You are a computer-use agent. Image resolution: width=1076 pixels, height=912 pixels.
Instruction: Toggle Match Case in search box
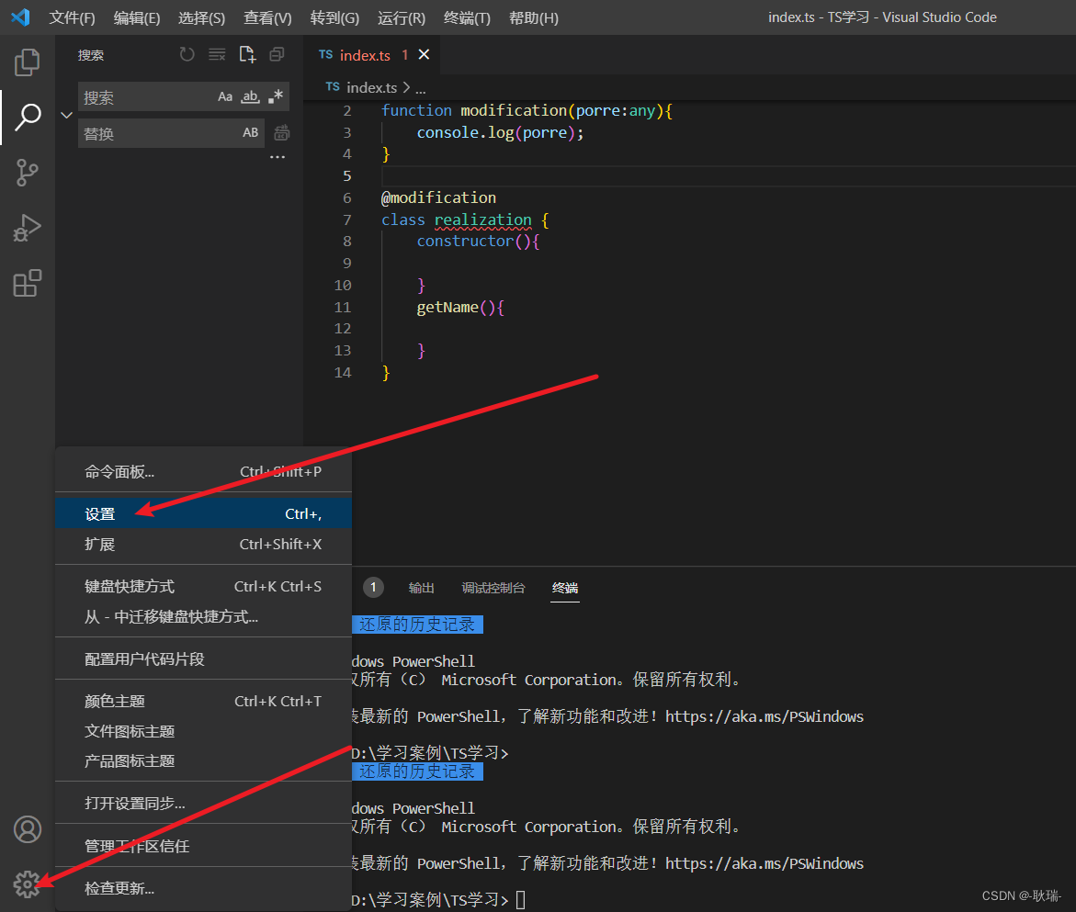coord(225,96)
